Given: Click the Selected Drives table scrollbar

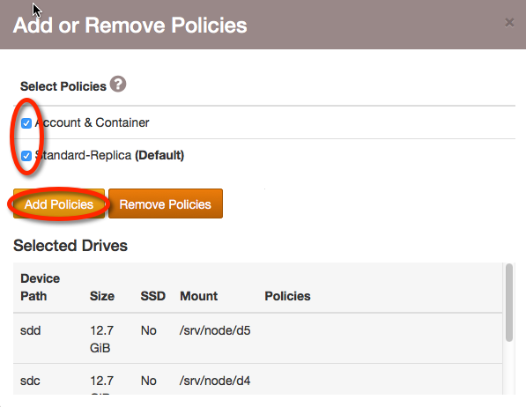Looking at the screenshot, I should click(509, 303).
